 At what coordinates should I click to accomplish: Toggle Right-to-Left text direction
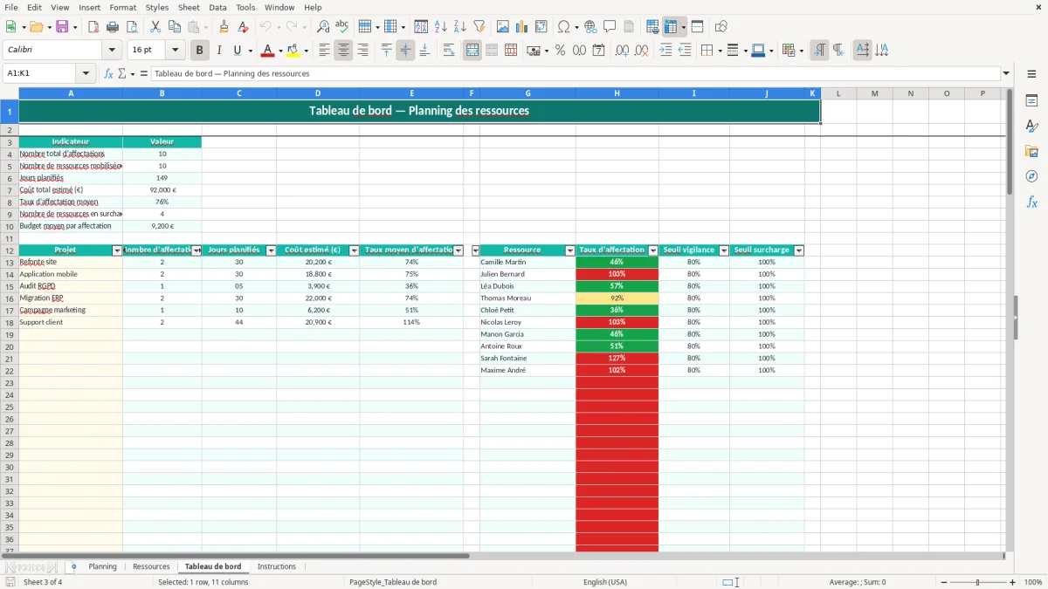[x=838, y=51]
